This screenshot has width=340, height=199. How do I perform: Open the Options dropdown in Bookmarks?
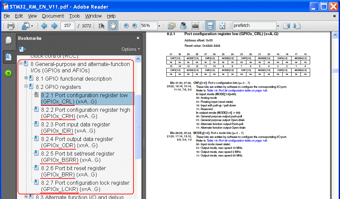[x=130, y=49]
